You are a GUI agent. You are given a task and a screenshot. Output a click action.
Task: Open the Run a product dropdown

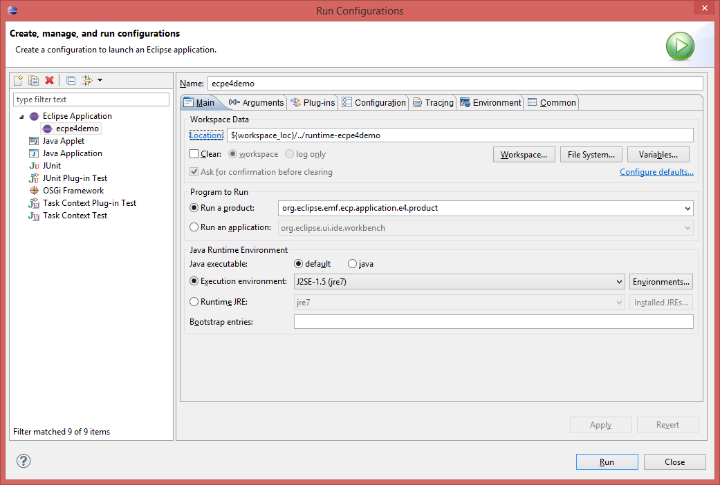tap(687, 208)
